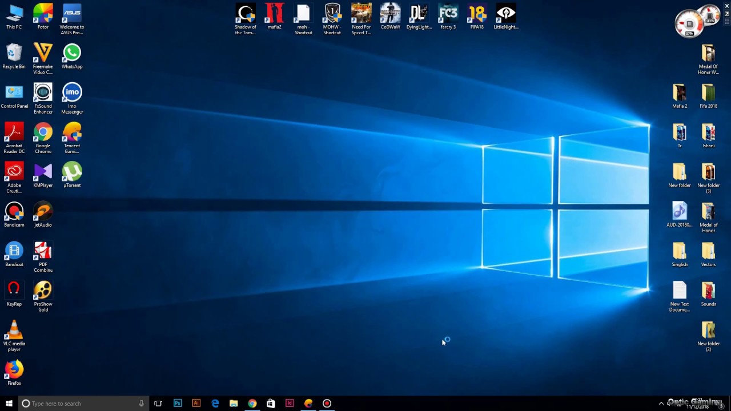Open the Action Center notifications icon
The height and width of the screenshot is (411, 731).
722,404
